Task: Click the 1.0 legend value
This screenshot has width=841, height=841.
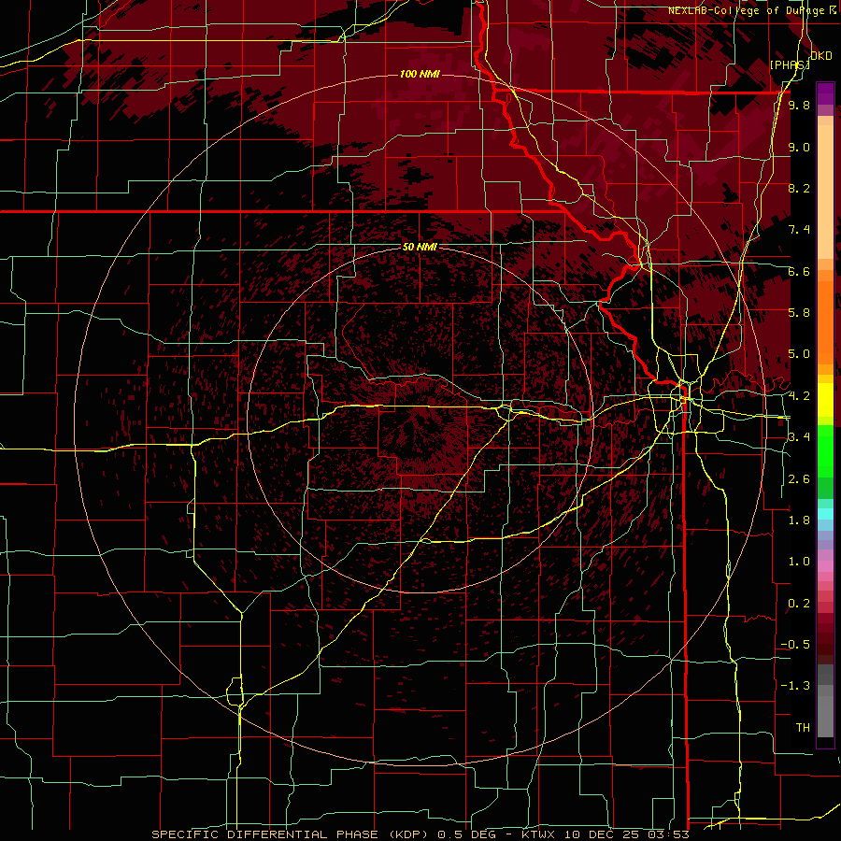Action: pos(799,562)
